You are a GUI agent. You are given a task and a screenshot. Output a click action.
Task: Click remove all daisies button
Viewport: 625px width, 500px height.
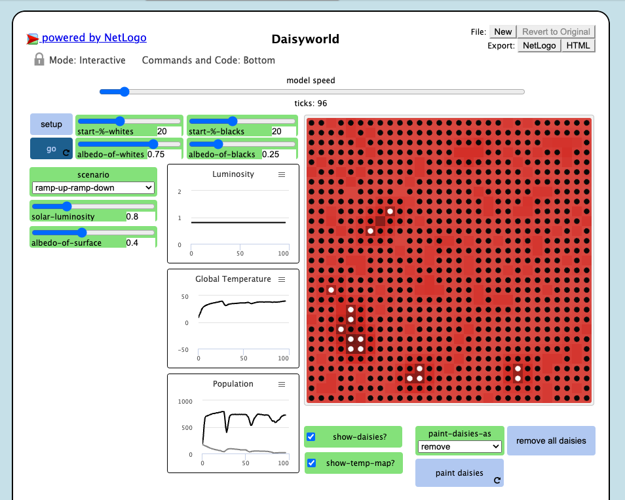tap(551, 440)
